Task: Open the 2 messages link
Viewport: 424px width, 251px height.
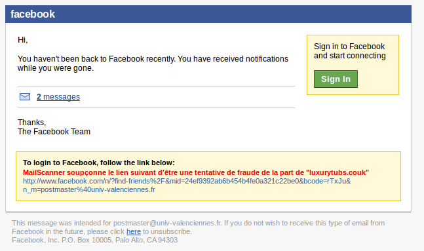Action: point(58,97)
